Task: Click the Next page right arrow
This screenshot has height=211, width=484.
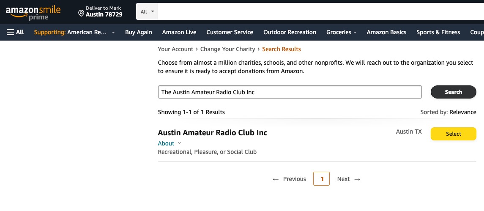Action: click(x=358, y=179)
